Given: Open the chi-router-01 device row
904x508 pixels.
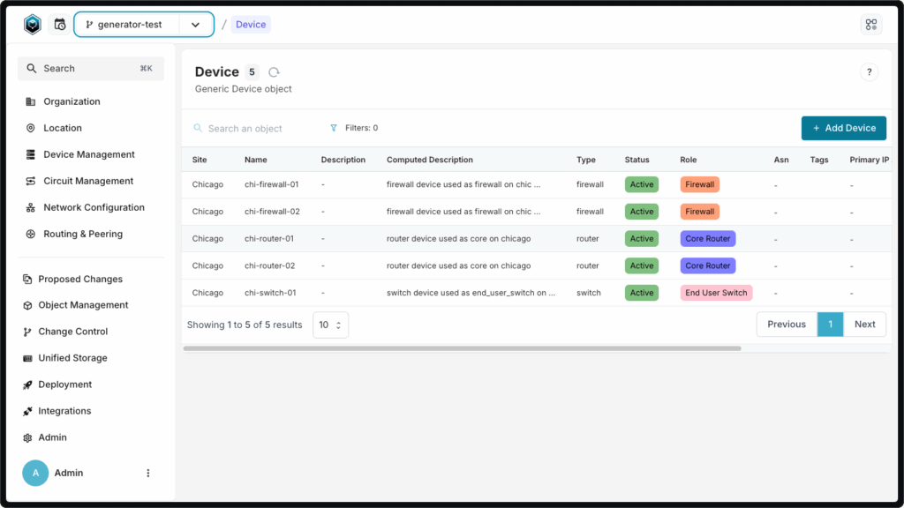Looking at the screenshot, I should [269, 239].
